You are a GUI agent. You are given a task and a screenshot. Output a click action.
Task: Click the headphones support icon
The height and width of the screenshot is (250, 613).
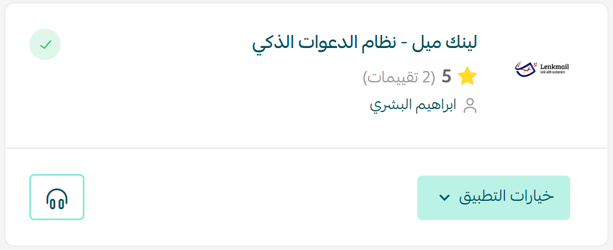(57, 199)
